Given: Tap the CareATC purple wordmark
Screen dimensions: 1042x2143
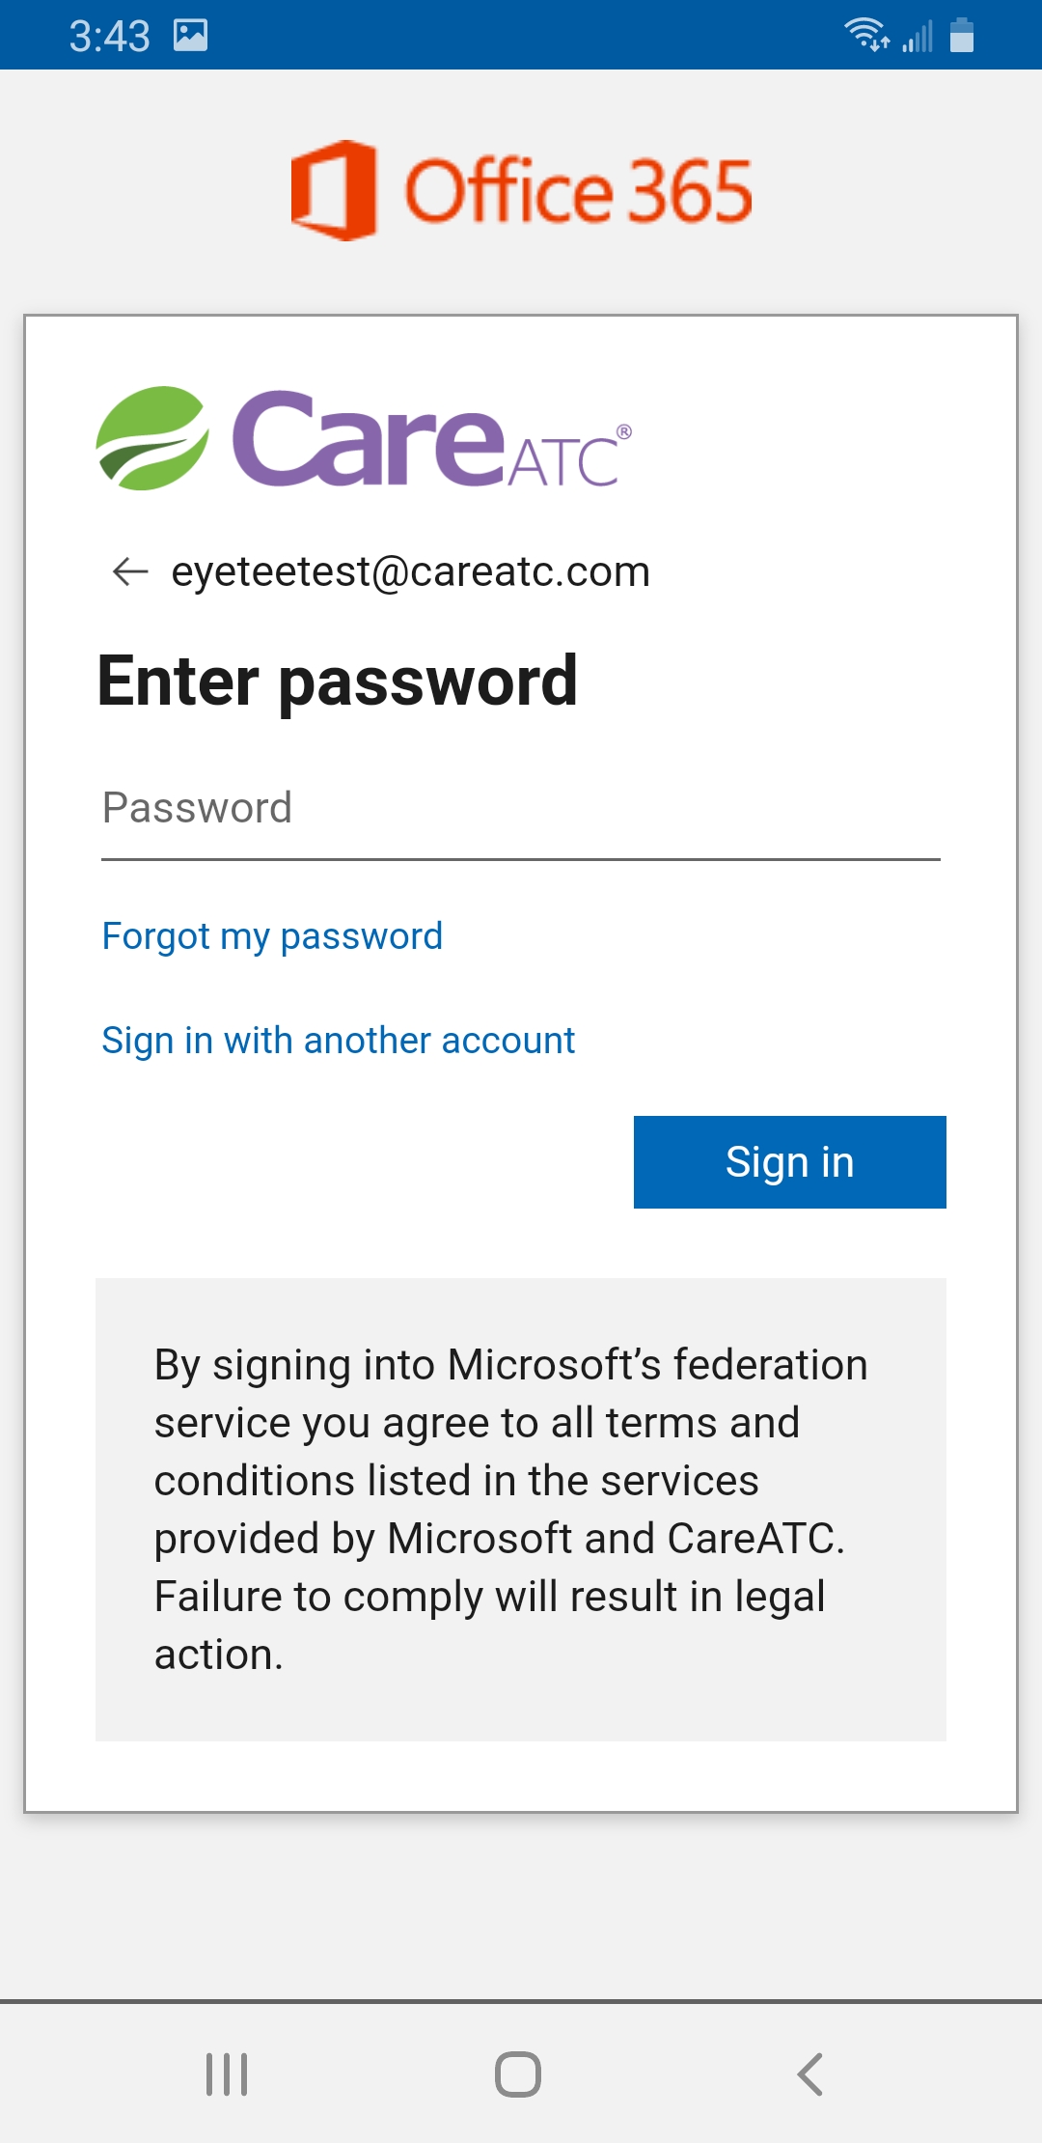Looking at the screenshot, I should [x=431, y=438].
